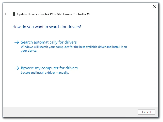Choose Search automatically for drivers

pos(49,42)
